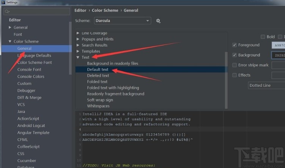This screenshot has width=285, height=168.
Task: Click the scheme actions gear icon
Action: point(158,21)
